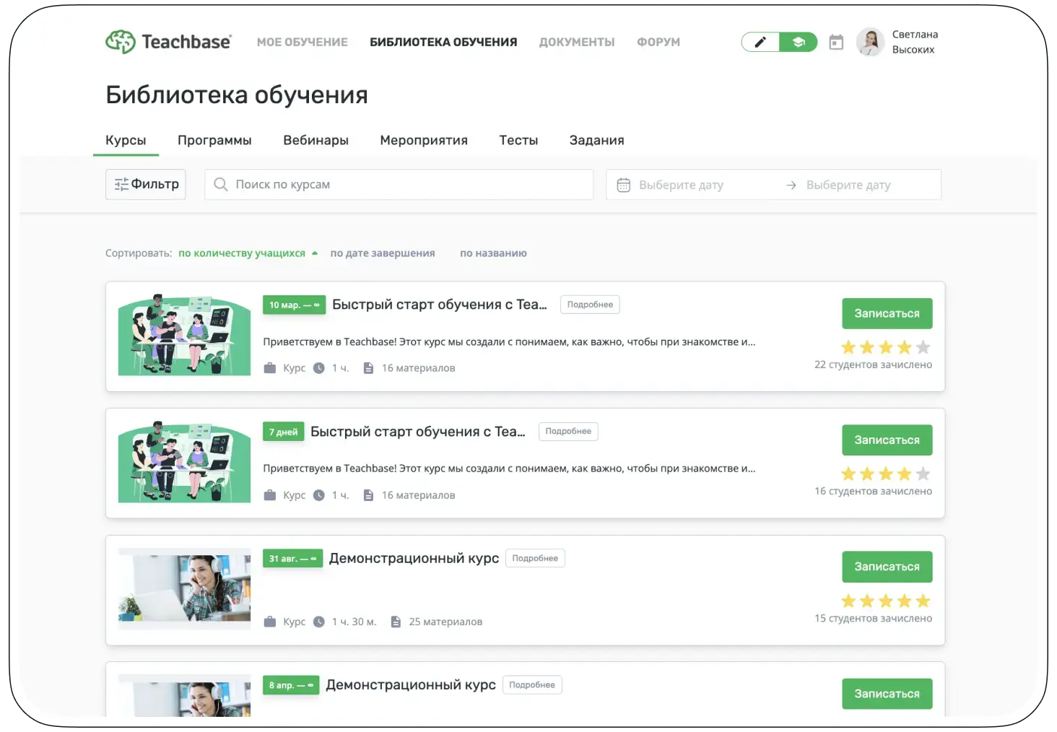Screen dimensions: 1057x732
Task: Open thumbnail of 10 мар. course
Action: (x=184, y=335)
